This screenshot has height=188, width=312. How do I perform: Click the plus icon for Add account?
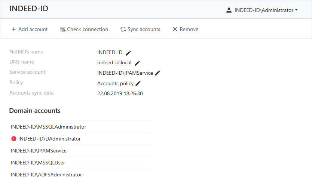pyautogui.click(x=14, y=29)
